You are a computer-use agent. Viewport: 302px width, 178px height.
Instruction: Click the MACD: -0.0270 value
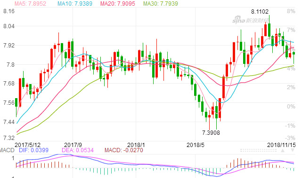123,150
